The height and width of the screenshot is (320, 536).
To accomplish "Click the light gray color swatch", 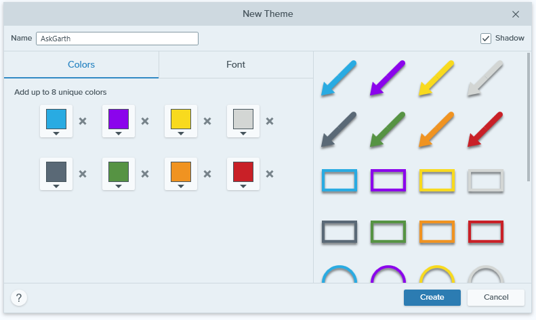I will coord(243,119).
